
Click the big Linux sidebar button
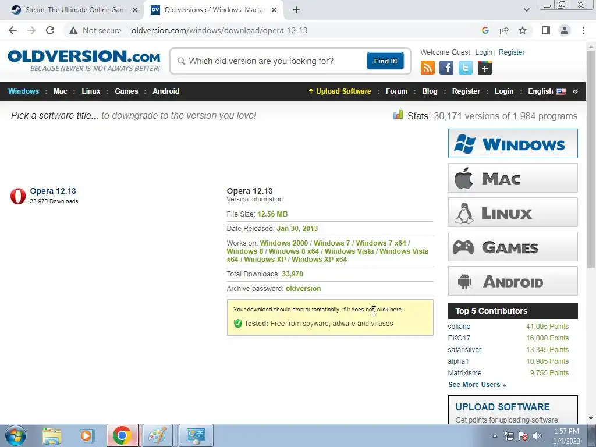(513, 212)
